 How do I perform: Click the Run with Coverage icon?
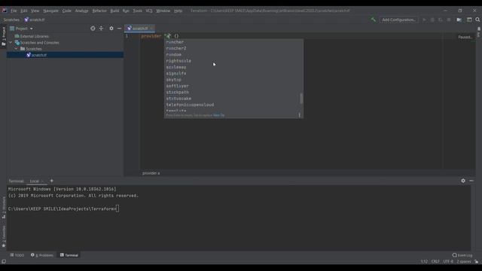pyautogui.click(x=441, y=20)
